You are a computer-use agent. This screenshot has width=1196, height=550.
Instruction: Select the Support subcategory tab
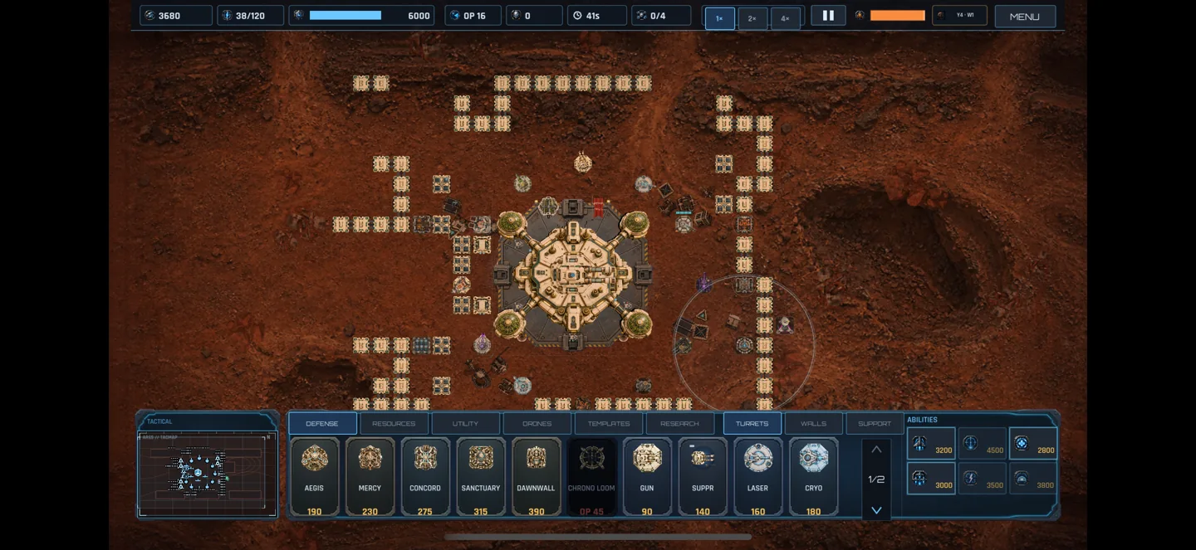875,423
